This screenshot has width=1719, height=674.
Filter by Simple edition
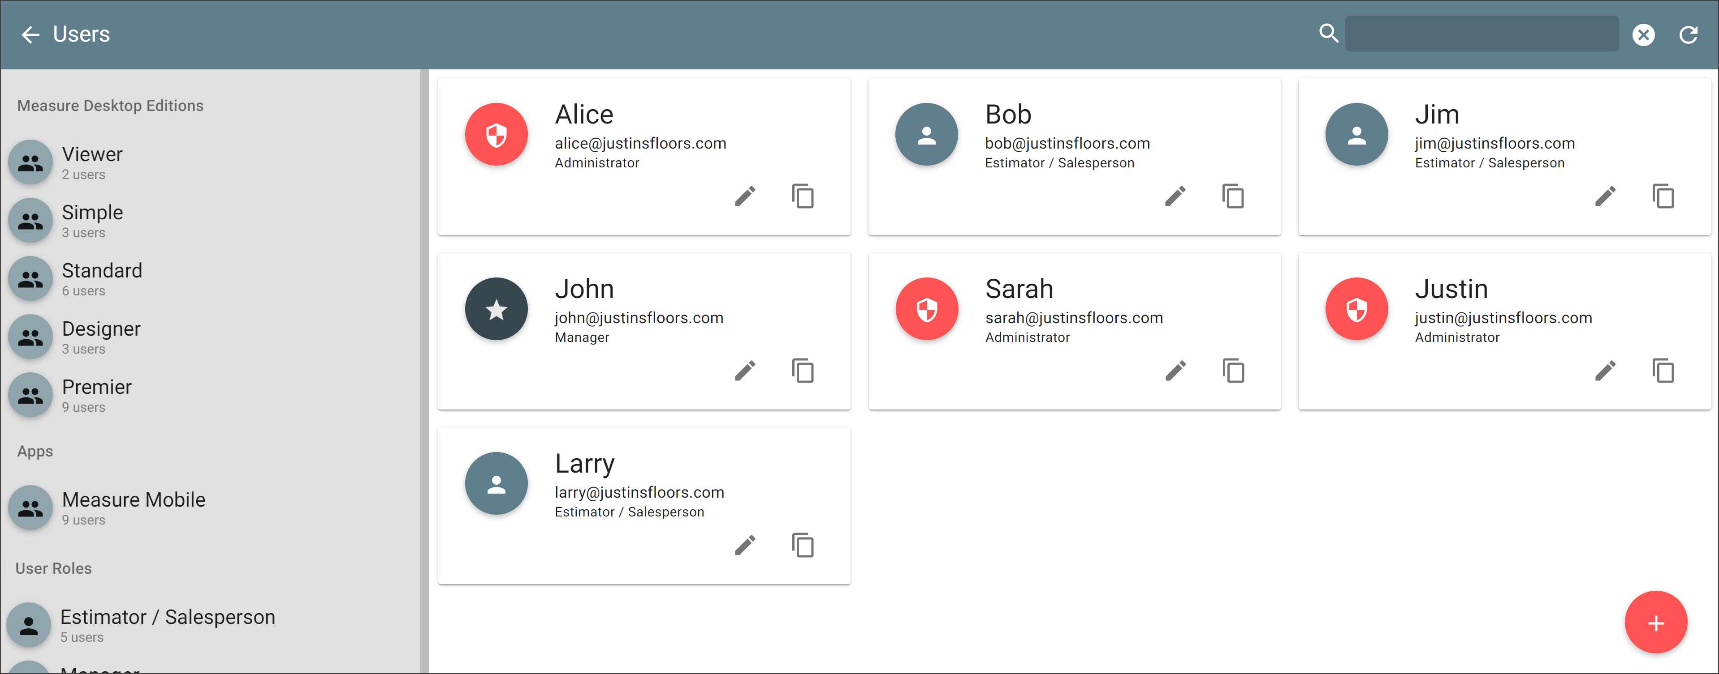[210, 221]
